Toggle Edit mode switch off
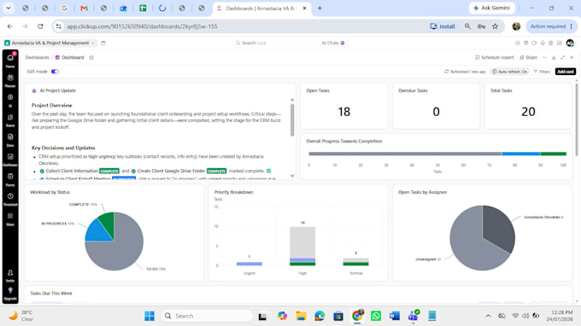Screen dimensions: 581x326 coord(55,72)
